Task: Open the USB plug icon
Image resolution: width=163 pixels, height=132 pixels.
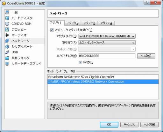Action: [x=7, y=52]
